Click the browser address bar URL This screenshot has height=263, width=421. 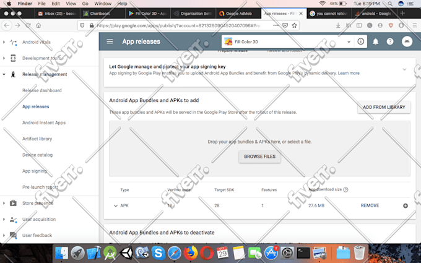tap(178, 25)
